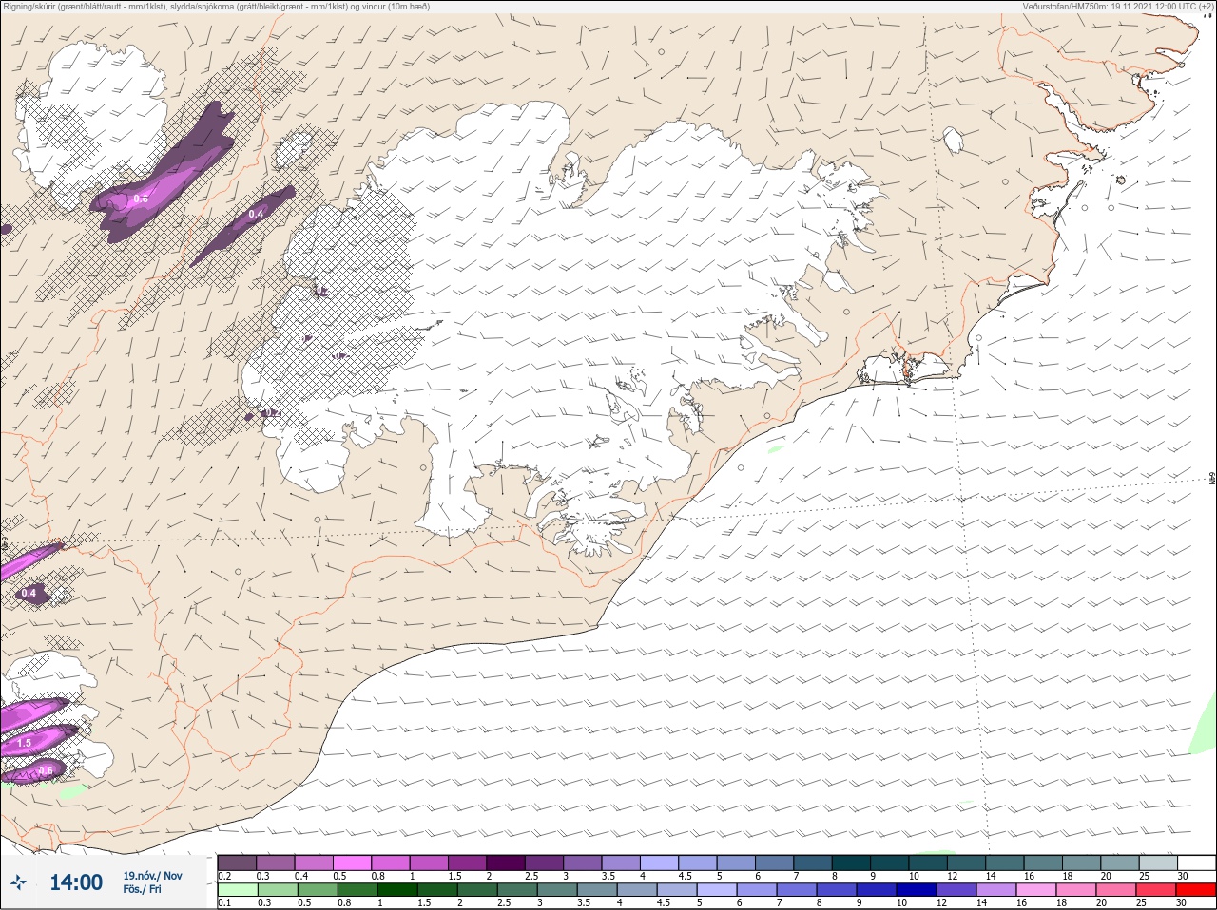The height and width of the screenshot is (910, 1217).
Task: Click the 14:00 forecast time
Action: tap(76, 882)
